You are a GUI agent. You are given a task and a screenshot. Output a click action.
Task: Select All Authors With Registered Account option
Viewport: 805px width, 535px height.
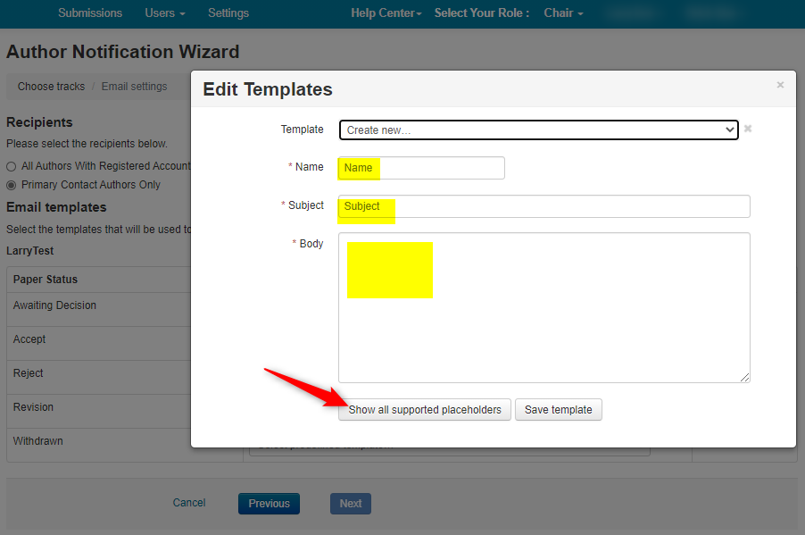click(x=12, y=166)
